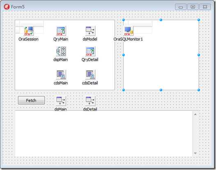The height and width of the screenshot is (170, 216).
Task: Select the cdsMain client dataset icon
Action: (61, 75)
